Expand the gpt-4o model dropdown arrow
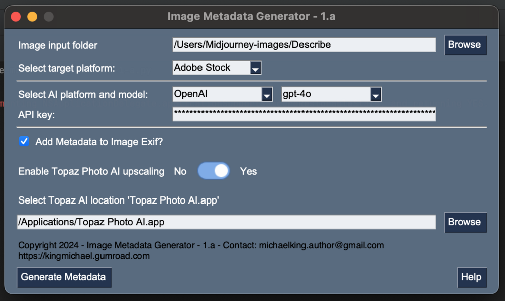Screen dimensions: 505x301 (376, 94)
